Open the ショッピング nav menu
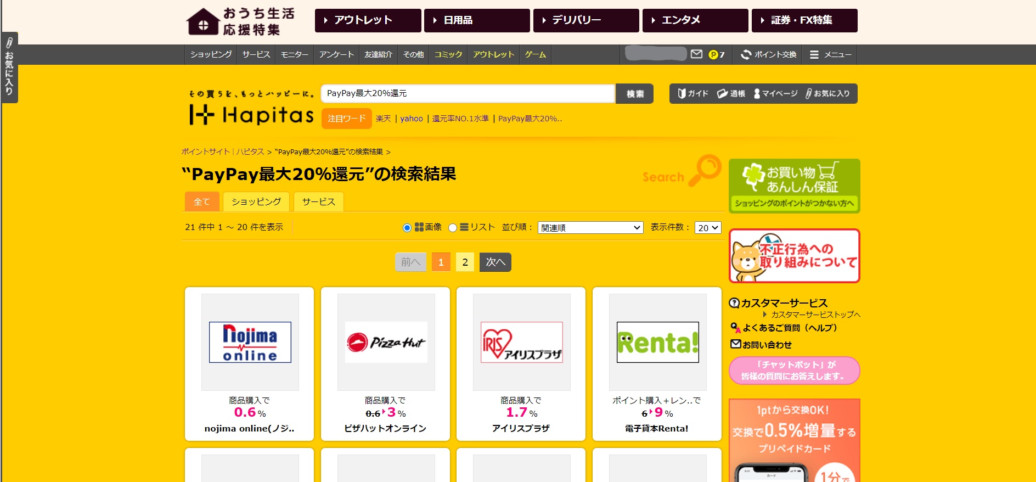This screenshot has height=482, width=1036. point(211,54)
